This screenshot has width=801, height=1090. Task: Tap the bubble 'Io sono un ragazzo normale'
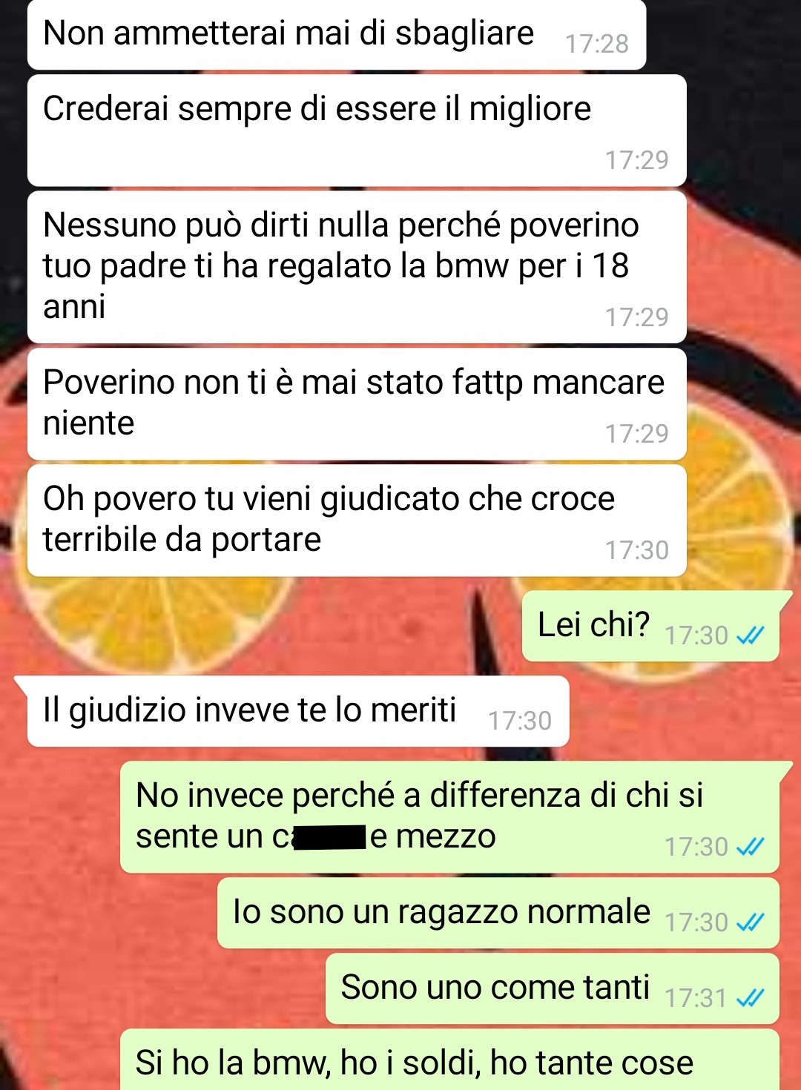[x=498, y=913]
